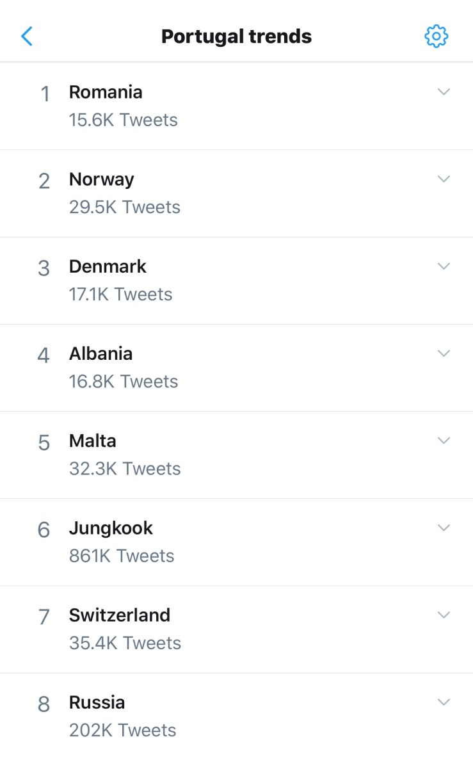Open Malta trend options chevron
This screenshot has width=473, height=760.
pos(444,440)
